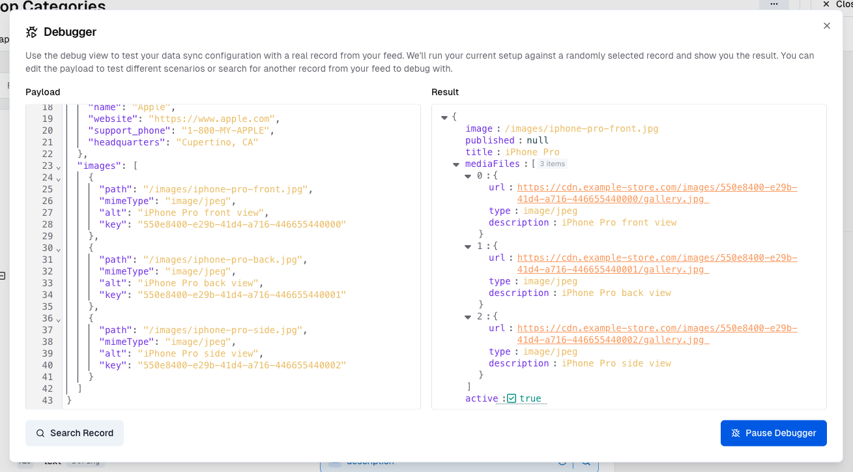Screen dimensions: 853x472
Task: Click the refresh icon beside description field
Action: tap(562, 461)
